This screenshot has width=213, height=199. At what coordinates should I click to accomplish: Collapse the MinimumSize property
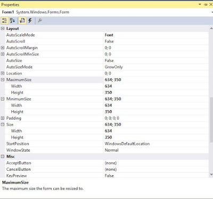(x=3, y=99)
